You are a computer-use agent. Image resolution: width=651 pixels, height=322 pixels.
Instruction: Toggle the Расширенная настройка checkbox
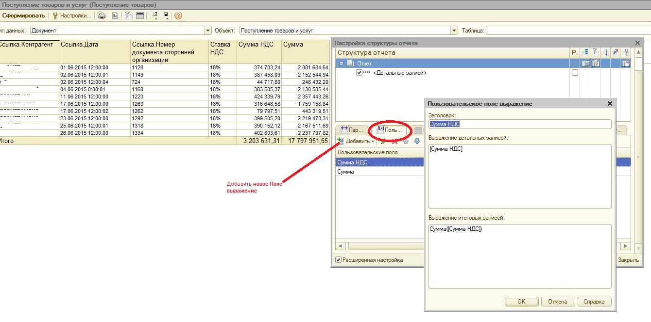pyautogui.click(x=339, y=260)
